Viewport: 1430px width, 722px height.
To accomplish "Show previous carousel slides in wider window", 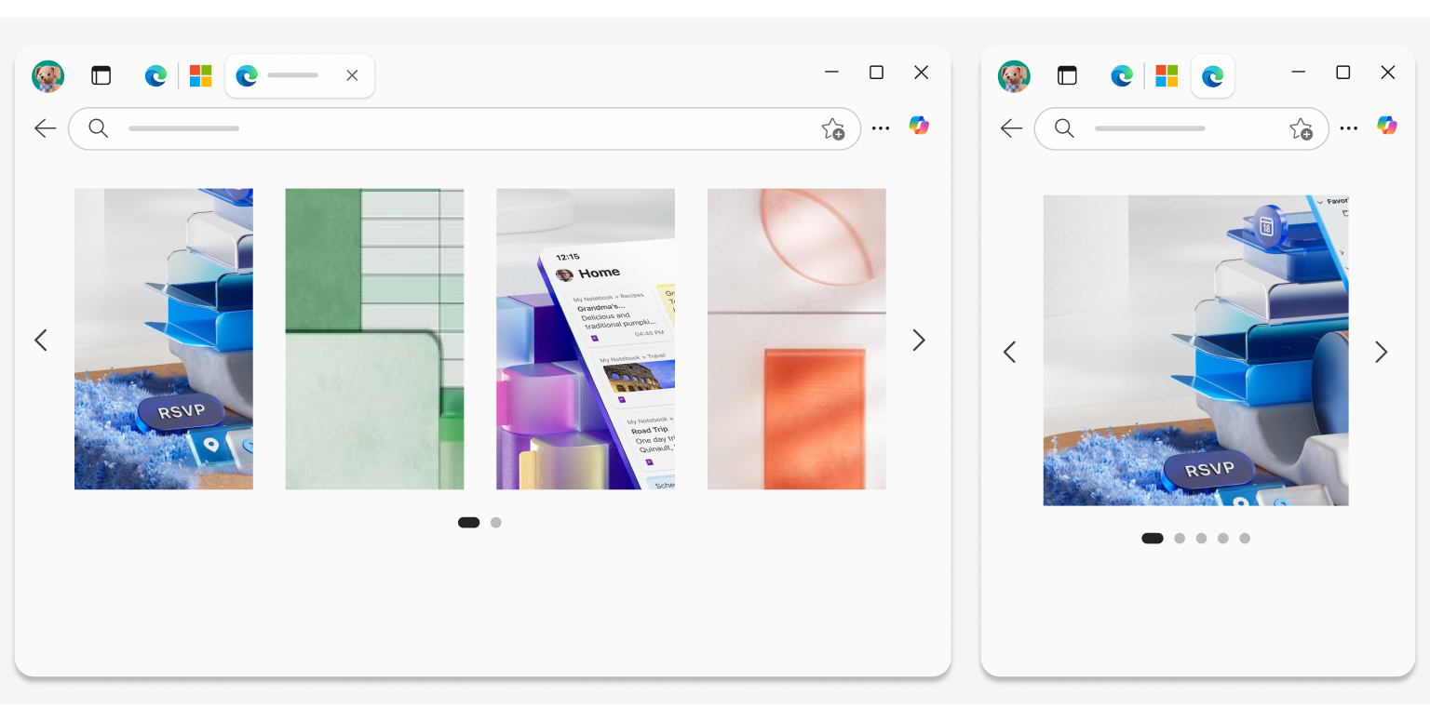I will pos(41,341).
